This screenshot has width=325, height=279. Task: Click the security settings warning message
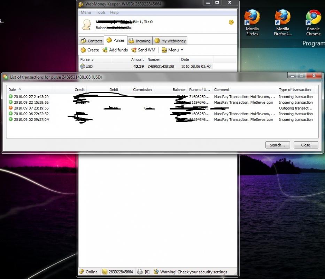click(x=191, y=272)
